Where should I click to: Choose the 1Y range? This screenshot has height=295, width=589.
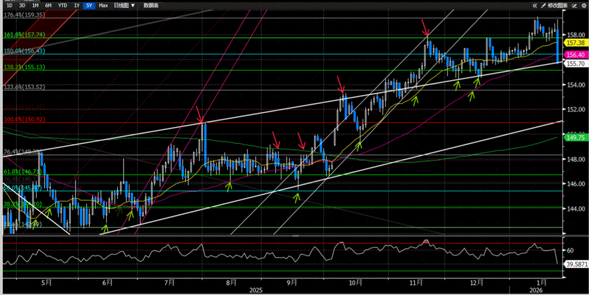tap(77, 6)
